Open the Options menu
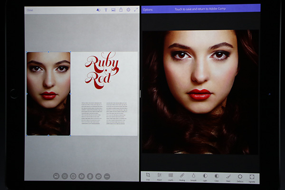This screenshot has height=190, width=285. click(148, 9)
